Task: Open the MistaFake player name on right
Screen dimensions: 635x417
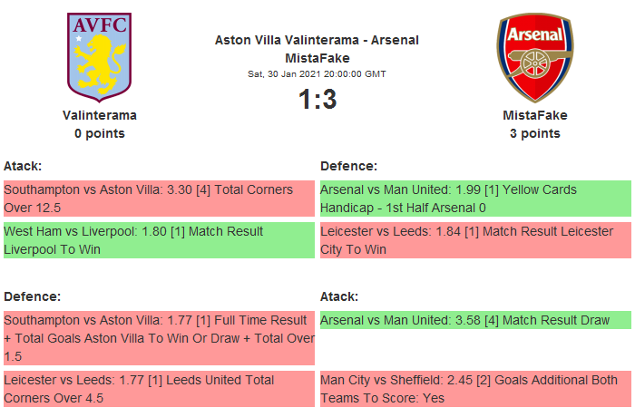Action: click(x=534, y=115)
